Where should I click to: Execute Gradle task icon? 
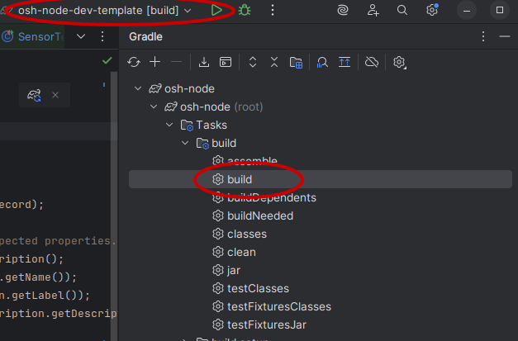pos(226,62)
